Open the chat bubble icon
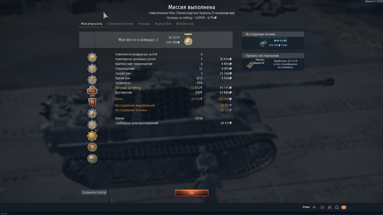The image size is (383, 215). [x=337, y=207]
